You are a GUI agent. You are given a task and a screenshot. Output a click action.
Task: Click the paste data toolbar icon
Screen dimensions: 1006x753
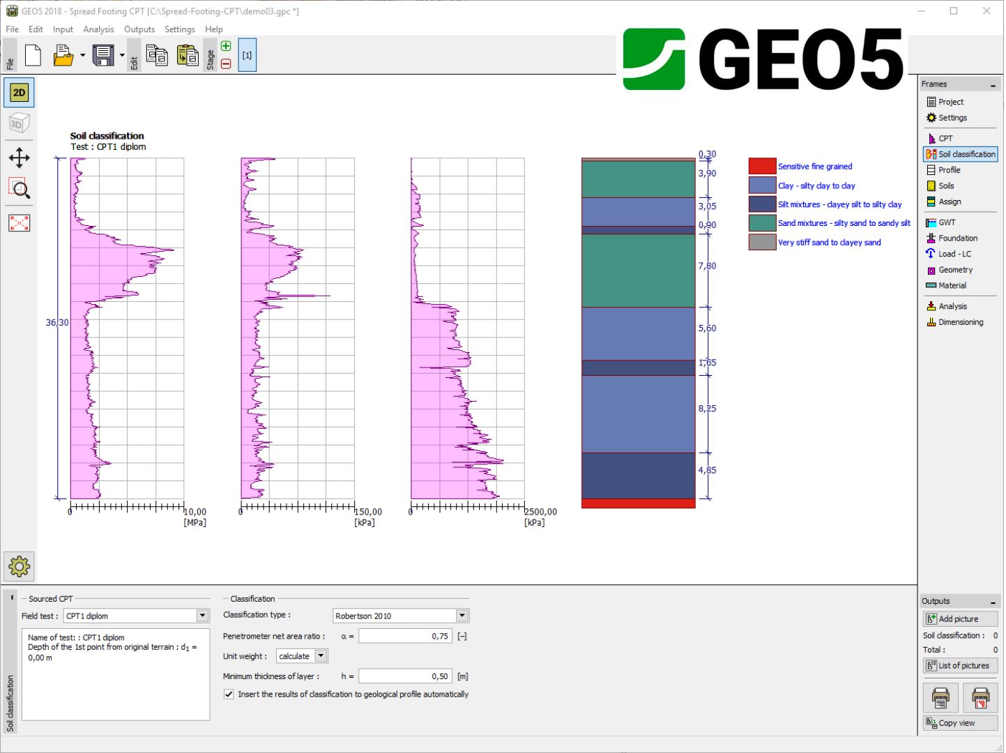tap(188, 55)
